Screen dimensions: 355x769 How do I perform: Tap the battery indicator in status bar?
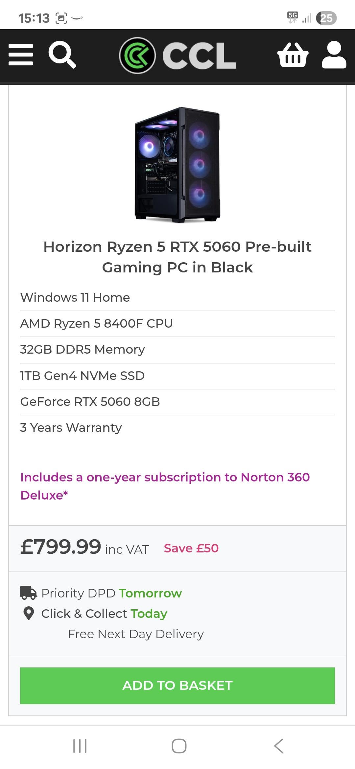pyautogui.click(x=326, y=18)
